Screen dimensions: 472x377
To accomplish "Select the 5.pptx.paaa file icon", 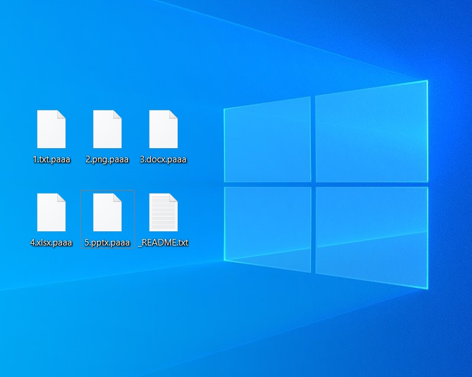I will [107, 212].
